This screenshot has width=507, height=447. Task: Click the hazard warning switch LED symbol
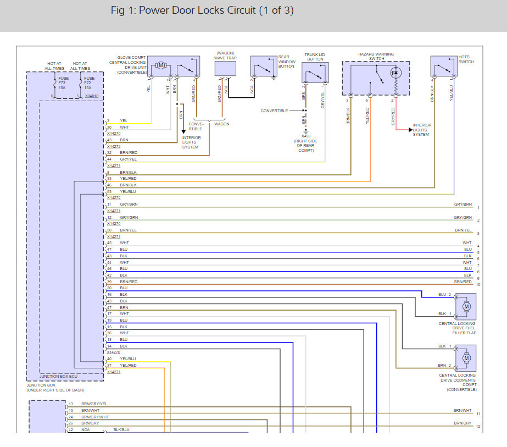396,73
